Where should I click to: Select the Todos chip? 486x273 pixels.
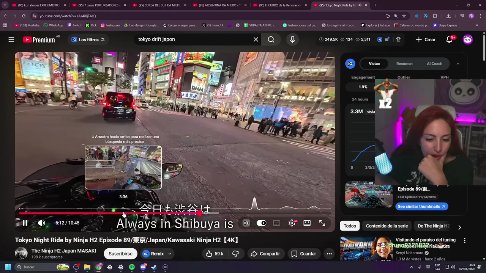click(350, 226)
